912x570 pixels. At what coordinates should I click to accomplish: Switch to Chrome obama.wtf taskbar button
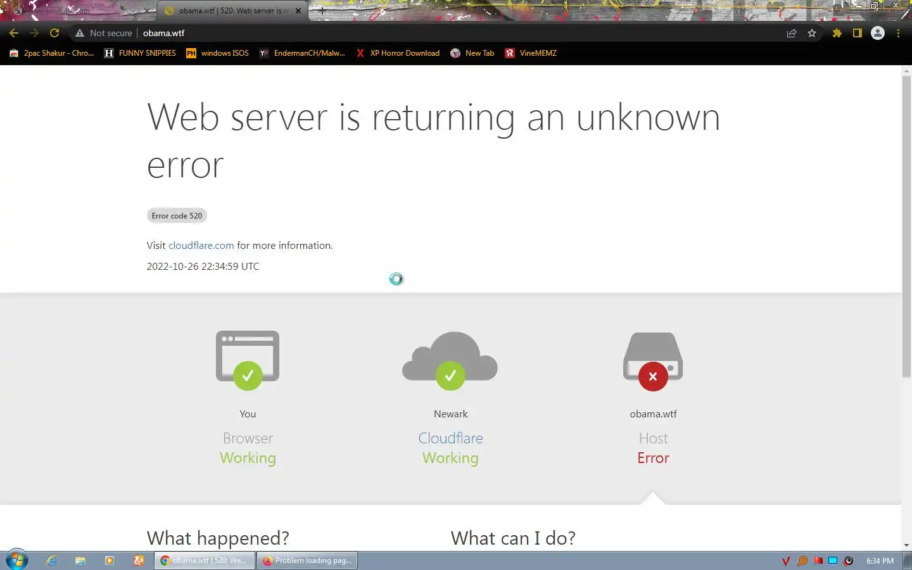[205, 560]
